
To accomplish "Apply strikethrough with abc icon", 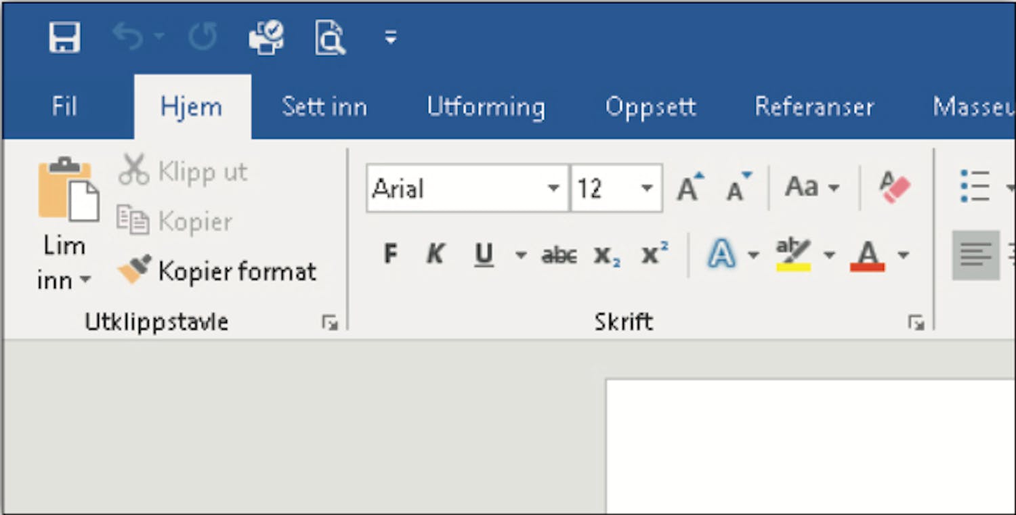I will point(559,255).
